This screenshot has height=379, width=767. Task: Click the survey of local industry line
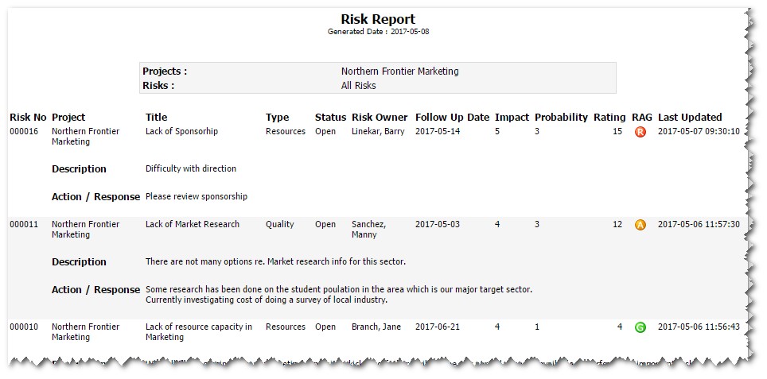click(266, 300)
